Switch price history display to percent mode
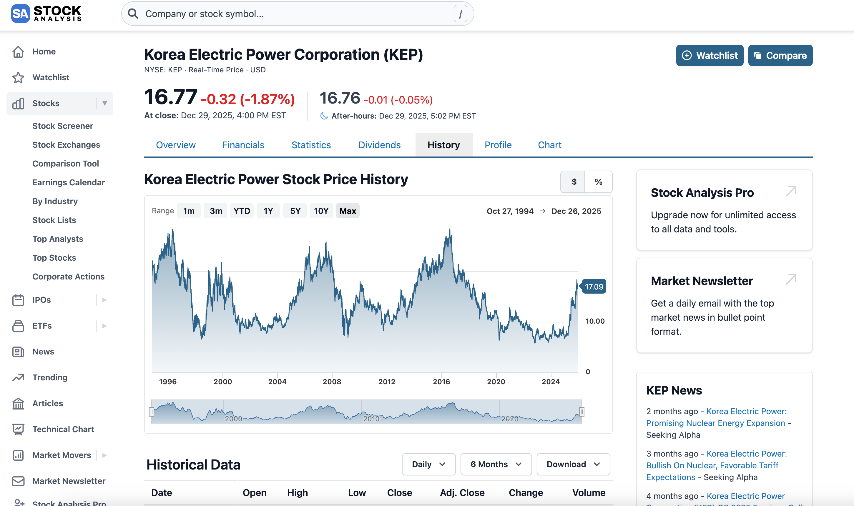Image resolution: width=854 pixels, height=506 pixels. [599, 182]
